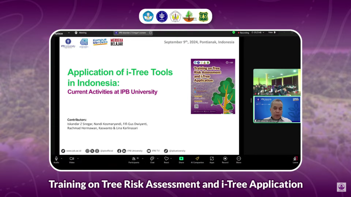351x197 pixels.
Task: Click the Kampus Merdeka logo
Action: (x=100, y=42)
